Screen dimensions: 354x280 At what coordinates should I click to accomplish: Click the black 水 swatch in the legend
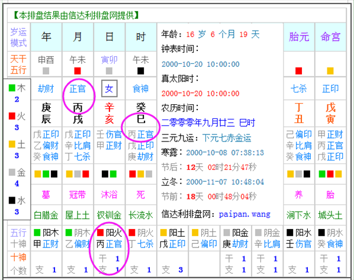click(x=12, y=200)
